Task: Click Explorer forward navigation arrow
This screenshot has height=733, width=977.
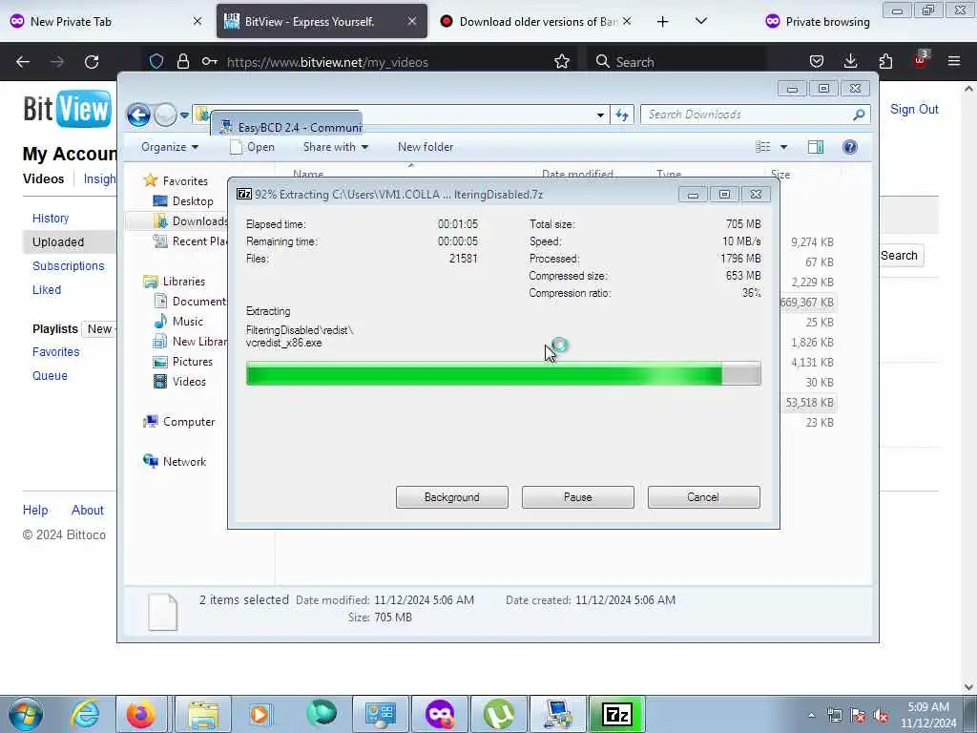Action: pyautogui.click(x=165, y=115)
